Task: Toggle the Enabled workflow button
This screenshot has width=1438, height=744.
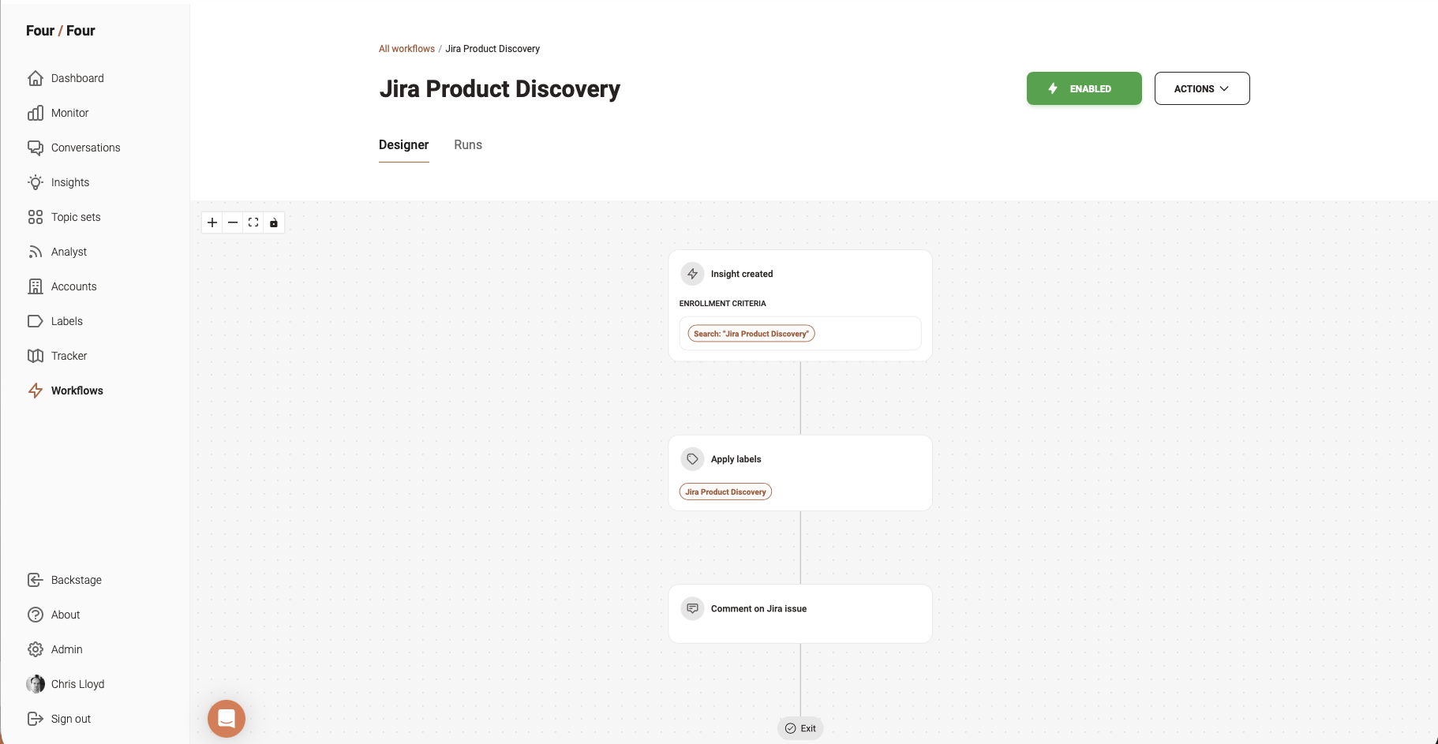Action: pos(1084,88)
